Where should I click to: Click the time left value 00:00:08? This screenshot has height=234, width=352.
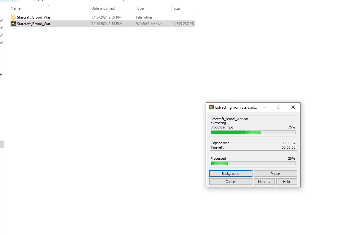click(288, 147)
